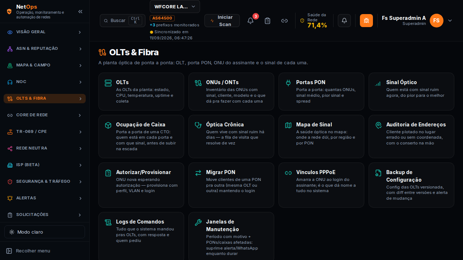The height and width of the screenshot is (260, 463).
Task: Open Auditoria de Endereços card
Action: tap(411, 136)
